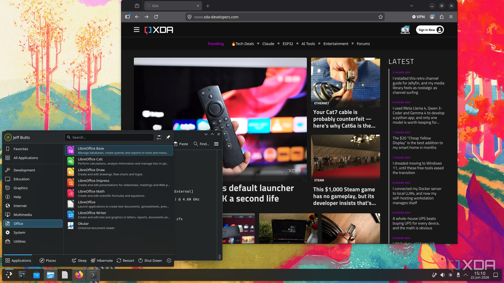
Task: Click the Shut Down button
Action: coord(150,260)
